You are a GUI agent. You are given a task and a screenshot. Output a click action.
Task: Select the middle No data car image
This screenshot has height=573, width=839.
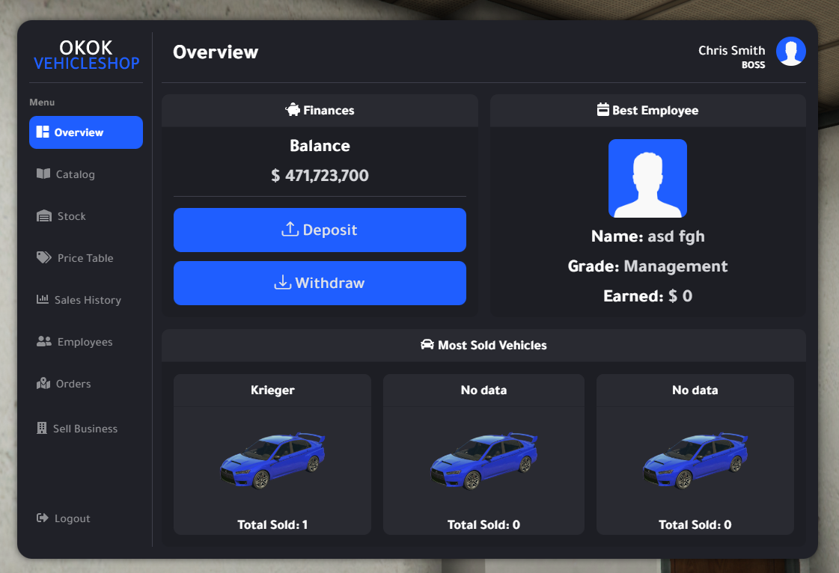pyautogui.click(x=483, y=461)
